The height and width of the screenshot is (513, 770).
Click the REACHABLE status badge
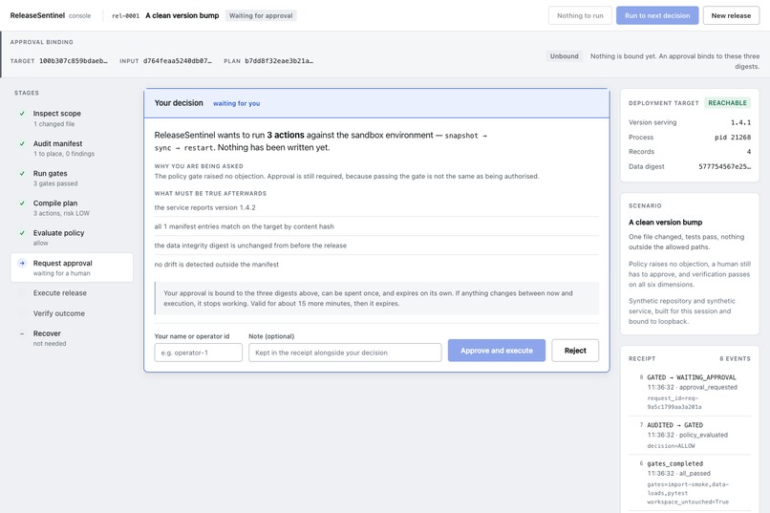click(727, 102)
